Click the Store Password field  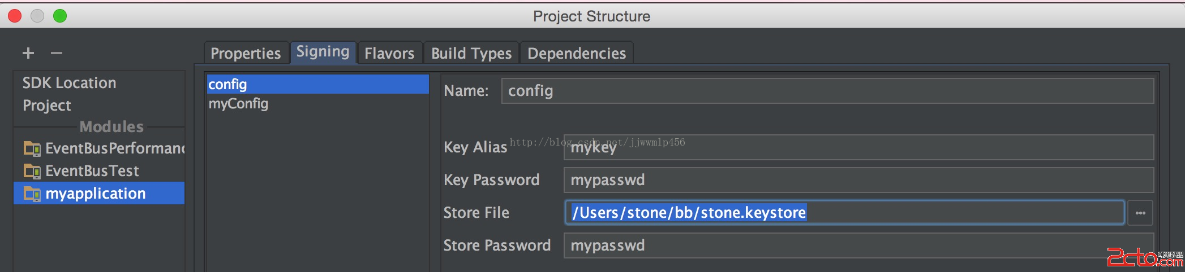pyautogui.click(x=858, y=245)
